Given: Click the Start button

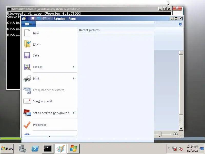Looking at the screenshot, I should 7,149.
